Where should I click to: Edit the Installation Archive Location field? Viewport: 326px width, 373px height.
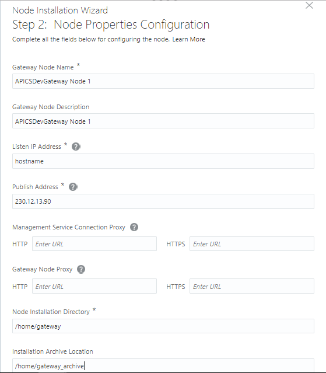click(x=163, y=365)
